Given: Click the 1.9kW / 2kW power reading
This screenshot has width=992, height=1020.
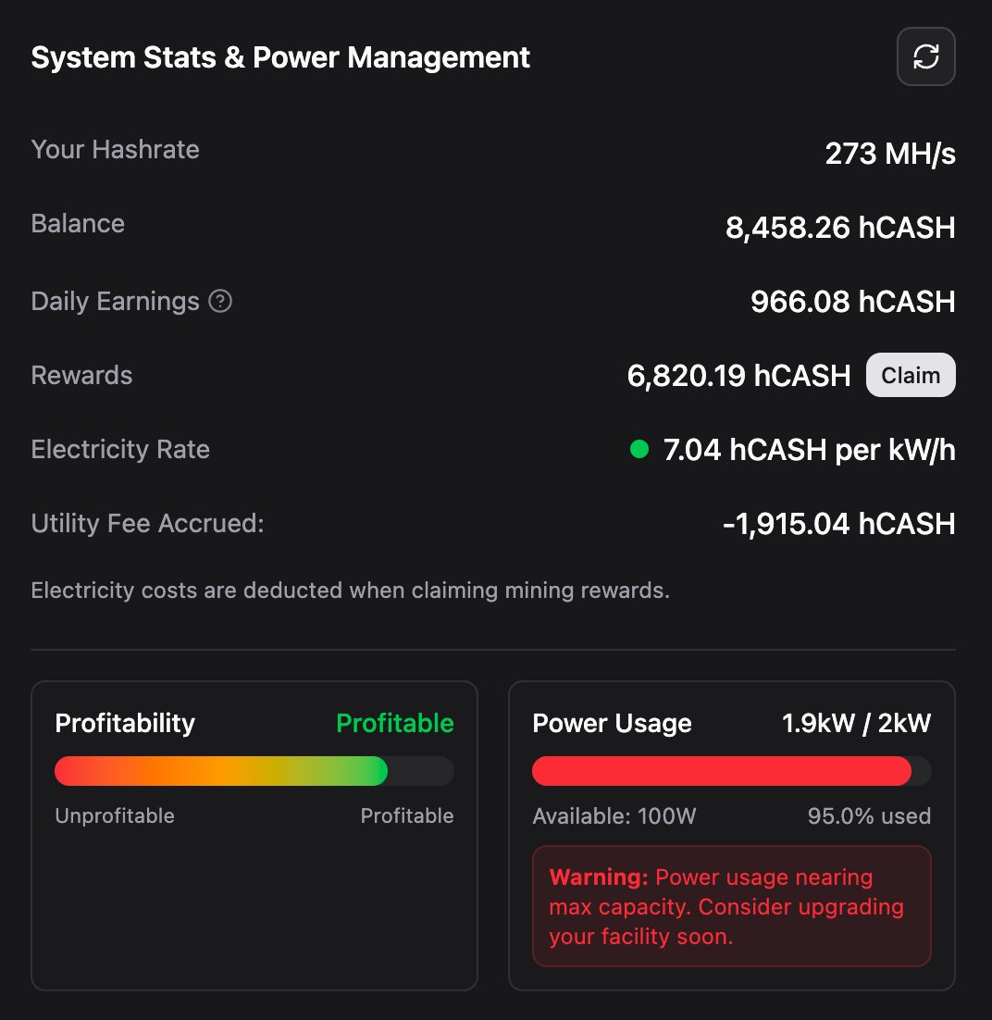Looking at the screenshot, I should [856, 724].
